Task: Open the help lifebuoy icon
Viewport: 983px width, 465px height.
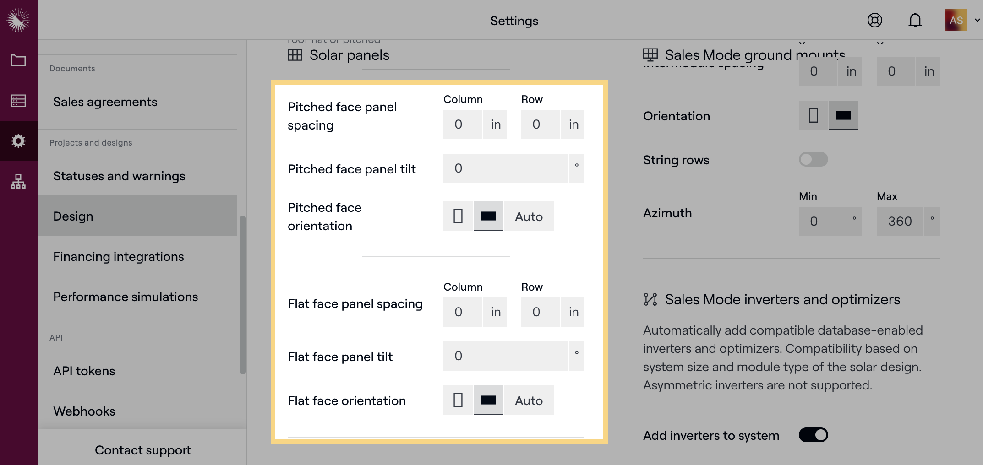Action: pyautogui.click(x=874, y=20)
